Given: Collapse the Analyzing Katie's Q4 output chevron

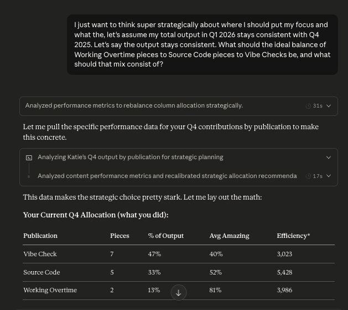Looking at the screenshot, I should pos(329,157).
